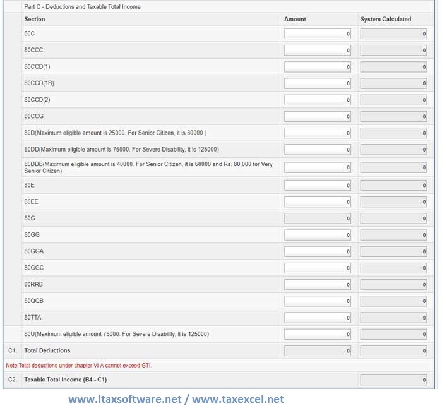The image size is (442, 413).
Task: Focus the 80CCD(1) Amount box
Action: [318, 66]
